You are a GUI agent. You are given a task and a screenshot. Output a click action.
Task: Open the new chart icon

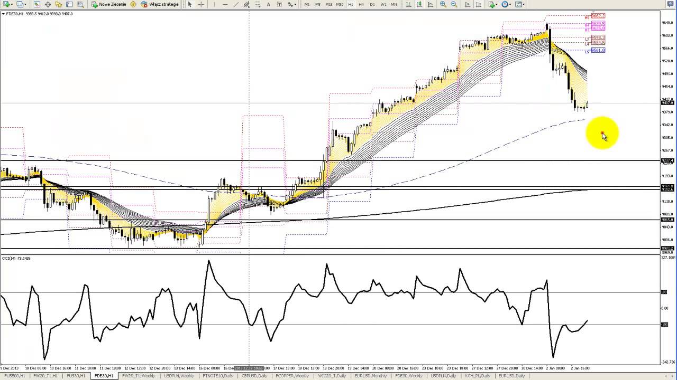click(5, 4)
